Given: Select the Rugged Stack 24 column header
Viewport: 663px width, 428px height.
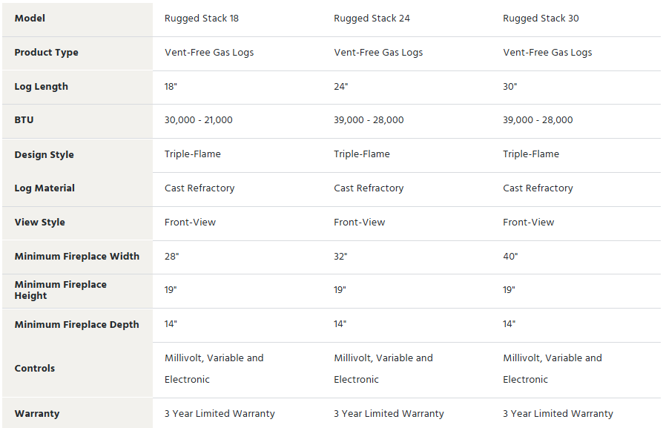Looking at the screenshot, I should pyautogui.click(x=372, y=19).
